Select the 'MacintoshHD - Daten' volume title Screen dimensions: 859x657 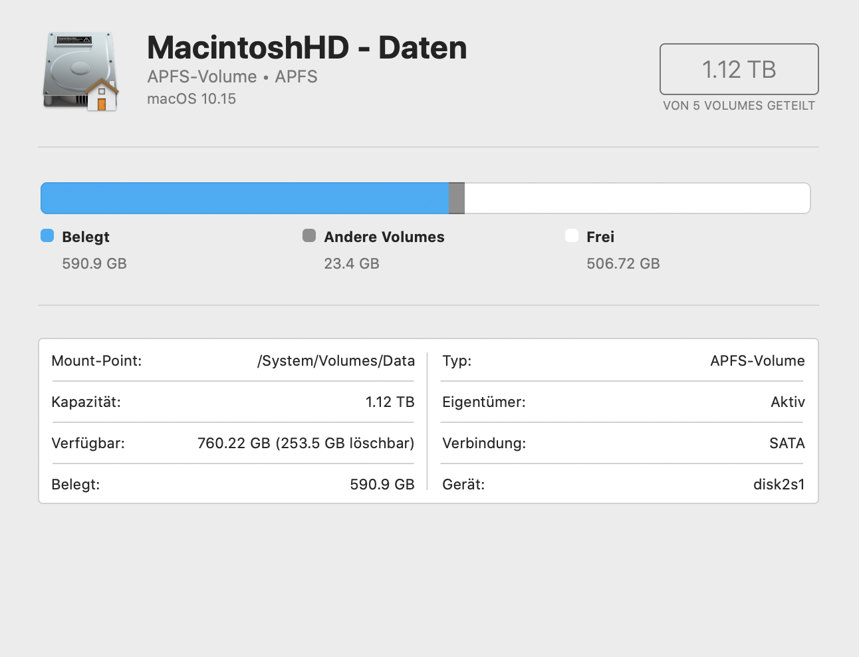click(x=307, y=48)
